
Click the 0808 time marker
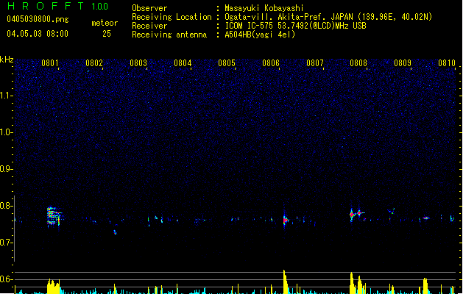click(x=358, y=63)
